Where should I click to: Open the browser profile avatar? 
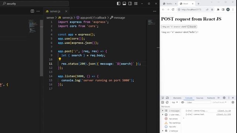[228, 10]
